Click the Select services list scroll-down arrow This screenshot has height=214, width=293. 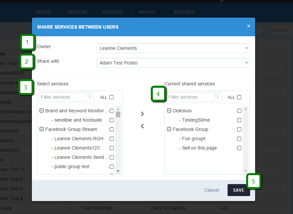tap(118, 171)
